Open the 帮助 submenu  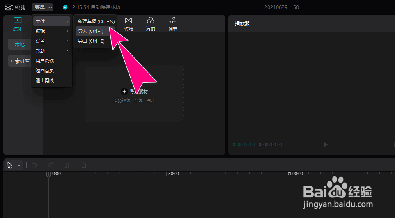52,51
